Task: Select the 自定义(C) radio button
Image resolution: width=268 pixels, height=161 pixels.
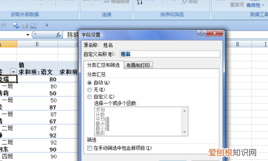Action: pos(89,97)
